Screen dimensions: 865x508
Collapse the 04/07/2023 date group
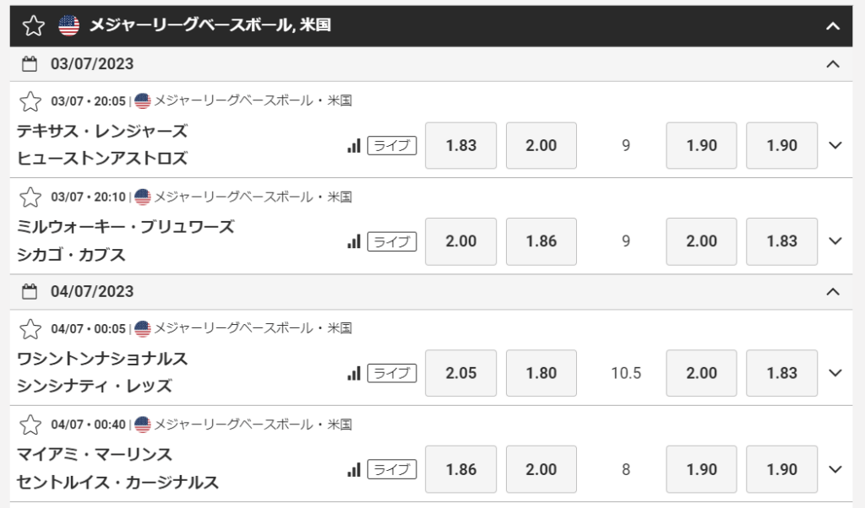[832, 291]
